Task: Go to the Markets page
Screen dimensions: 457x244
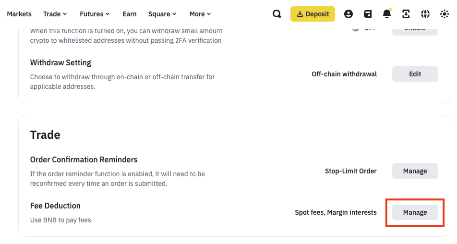Action: pyautogui.click(x=19, y=14)
